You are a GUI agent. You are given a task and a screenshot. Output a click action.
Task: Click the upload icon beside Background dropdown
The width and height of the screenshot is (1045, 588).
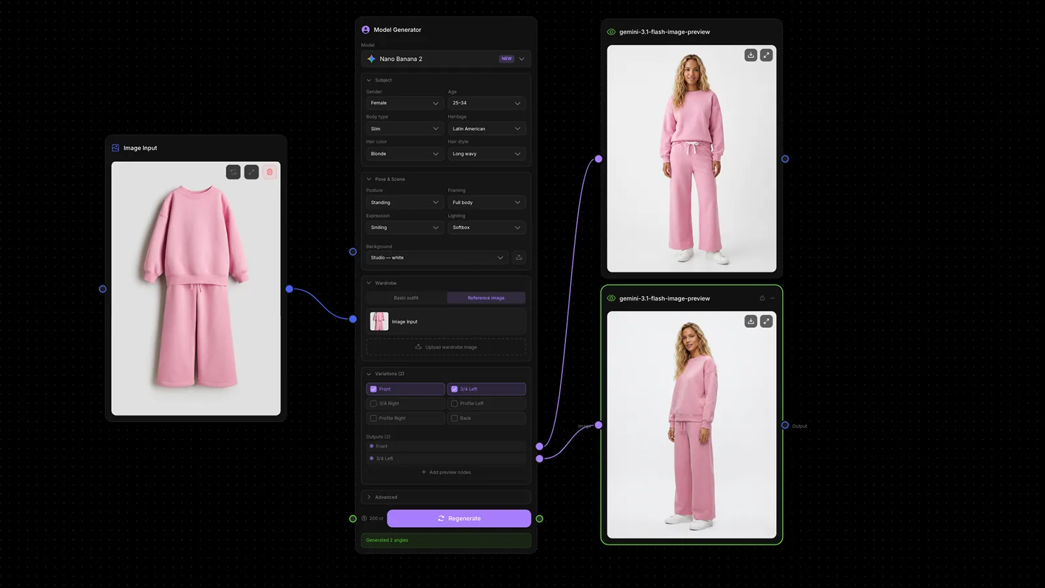point(519,257)
